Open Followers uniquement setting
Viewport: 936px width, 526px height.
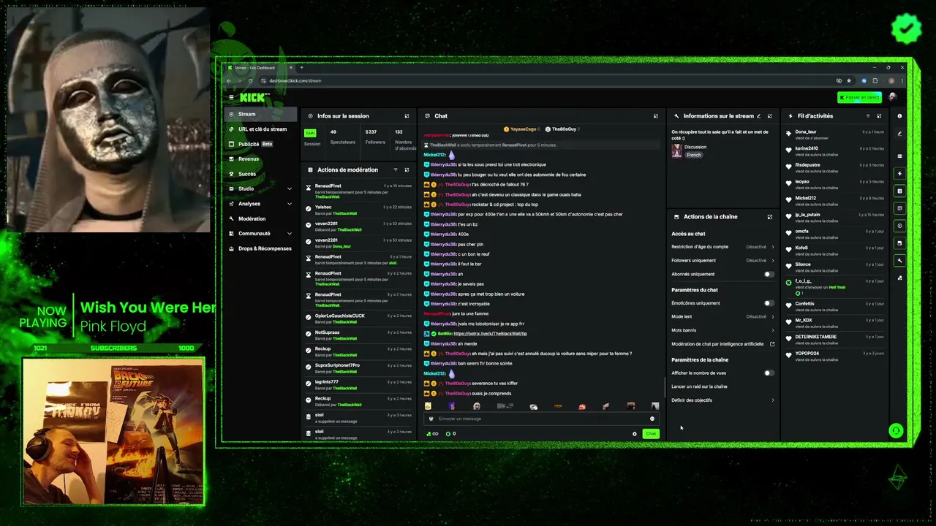[x=722, y=261]
